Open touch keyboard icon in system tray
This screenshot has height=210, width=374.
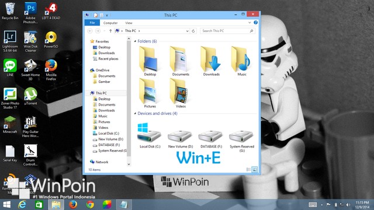[x=313, y=205]
